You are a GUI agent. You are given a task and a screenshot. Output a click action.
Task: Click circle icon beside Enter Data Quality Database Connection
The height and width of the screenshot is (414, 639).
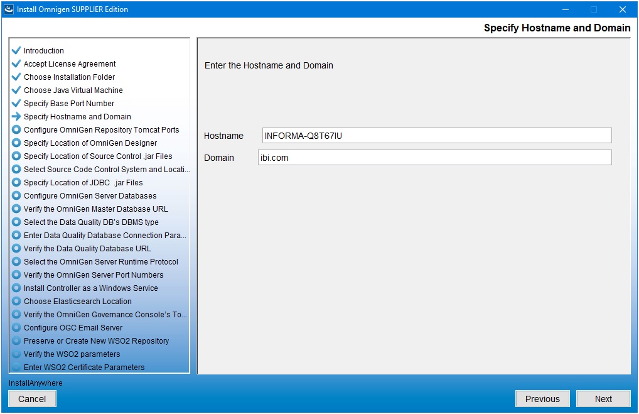click(x=16, y=235)
